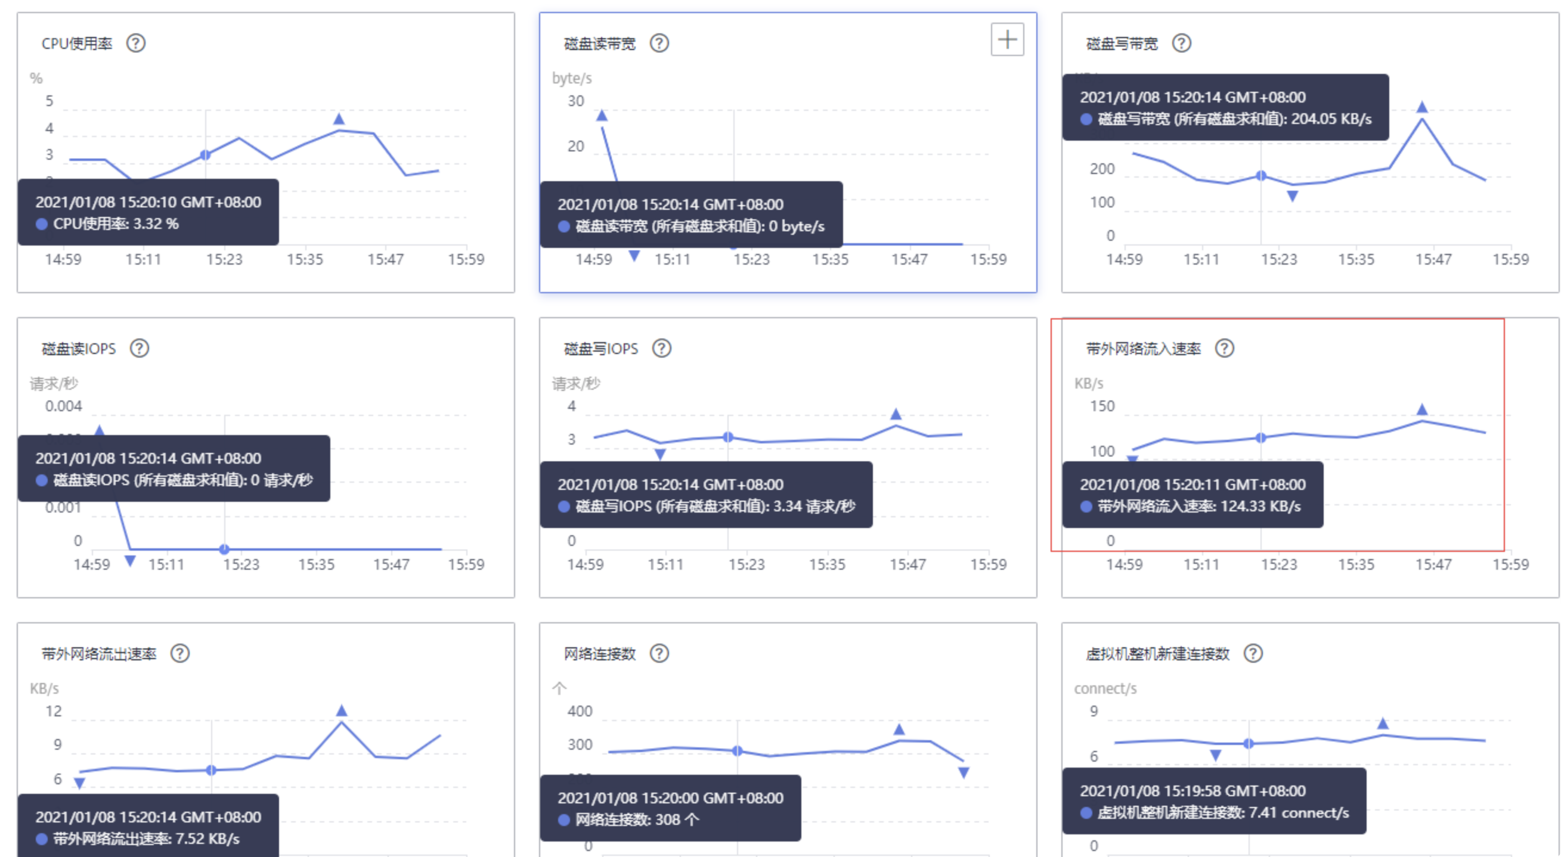Open help icon next to 磁盘写带宽
Image resolution: width=1561 pixels, height=857 pixels.
click(1182, 44)
